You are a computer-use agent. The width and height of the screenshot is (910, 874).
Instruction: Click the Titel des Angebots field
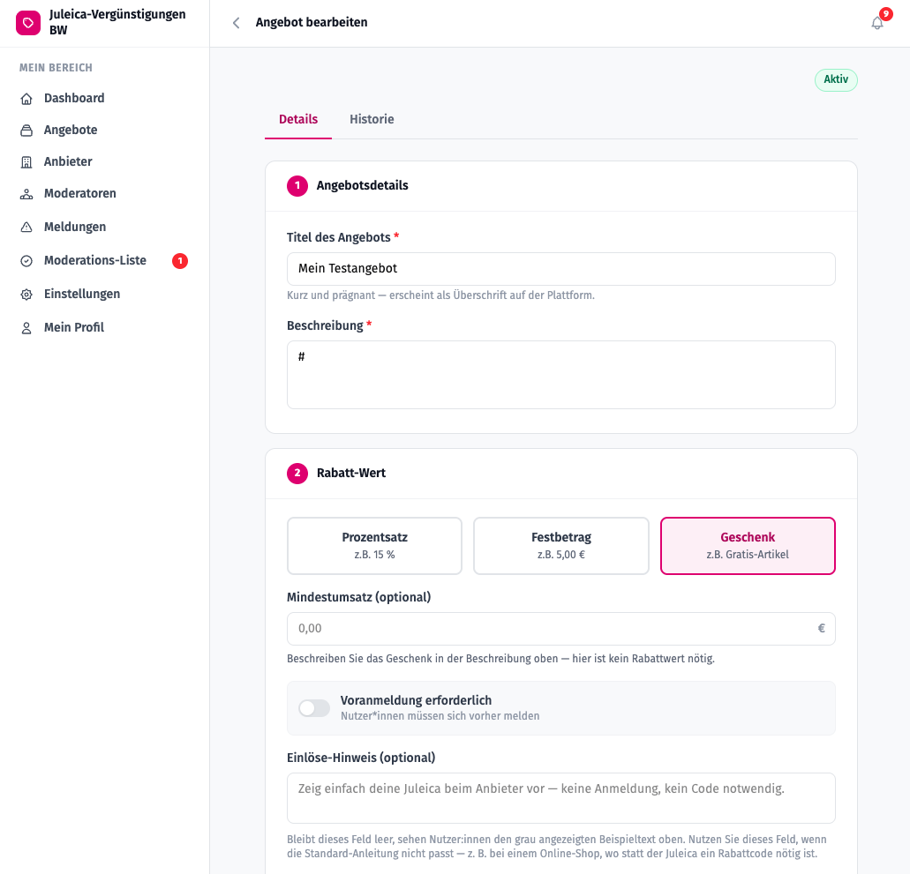pyautogui.click(x=561, y=268)
